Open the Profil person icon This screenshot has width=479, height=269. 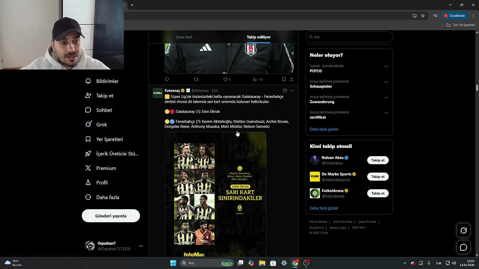pos(88,182)
